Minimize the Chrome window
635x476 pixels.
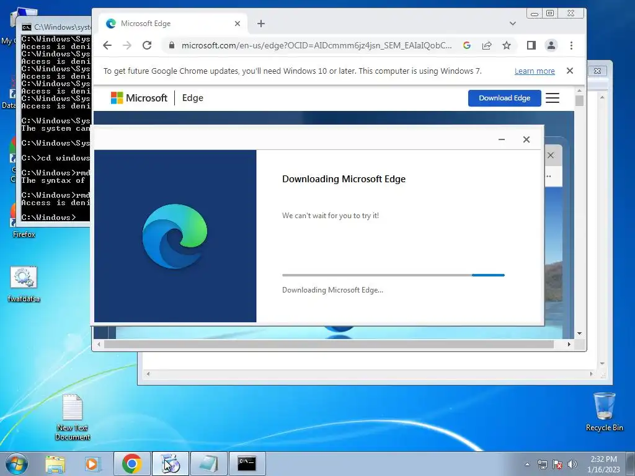535,14
